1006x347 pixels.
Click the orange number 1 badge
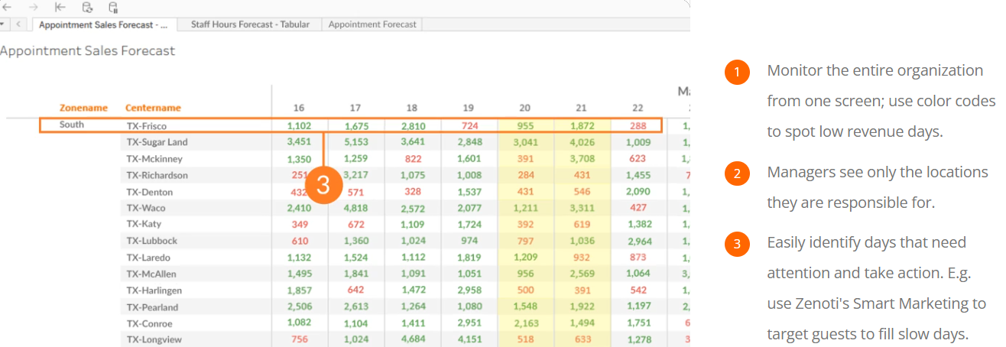click(737, 73)
